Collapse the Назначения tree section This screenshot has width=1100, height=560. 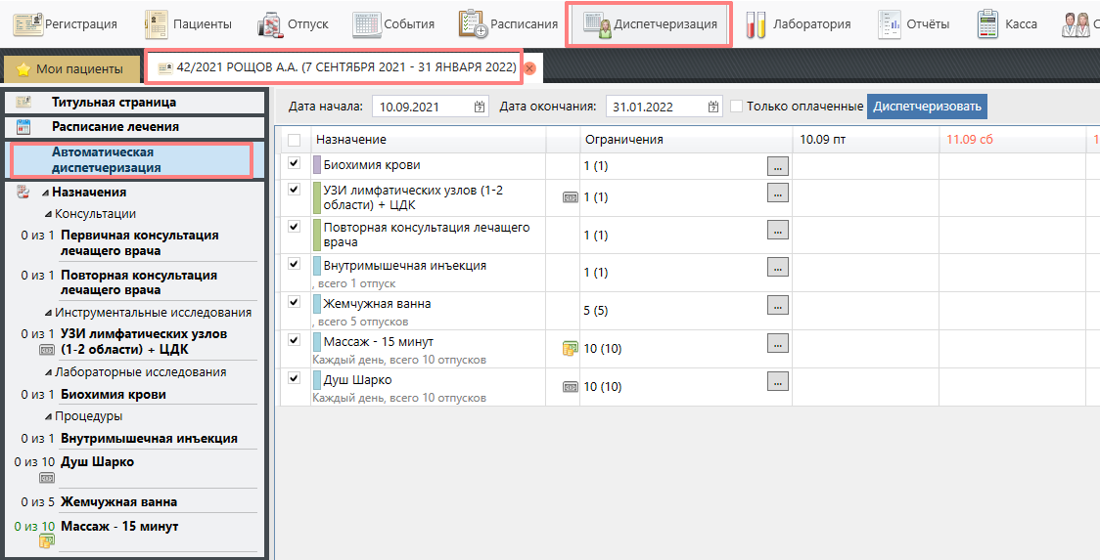click(45, 193)
